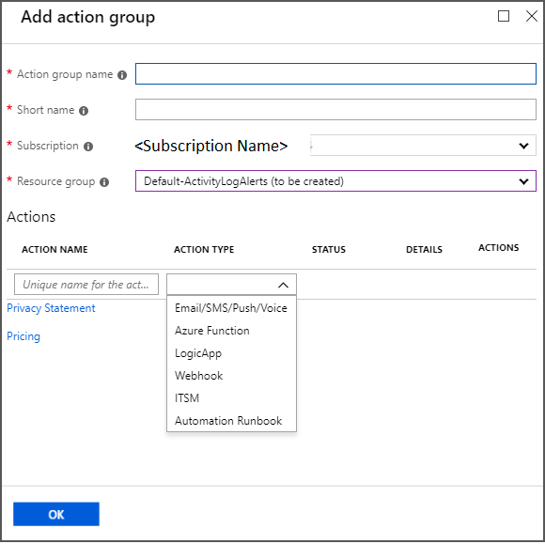
Task: Open the Privacy Statement link
Action: (x=51, y=309)
